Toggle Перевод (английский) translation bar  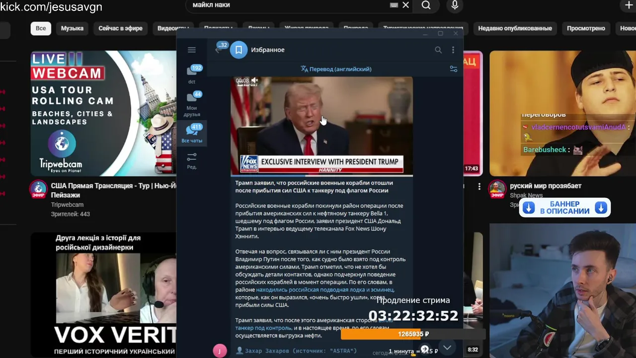tap(336, 69)
